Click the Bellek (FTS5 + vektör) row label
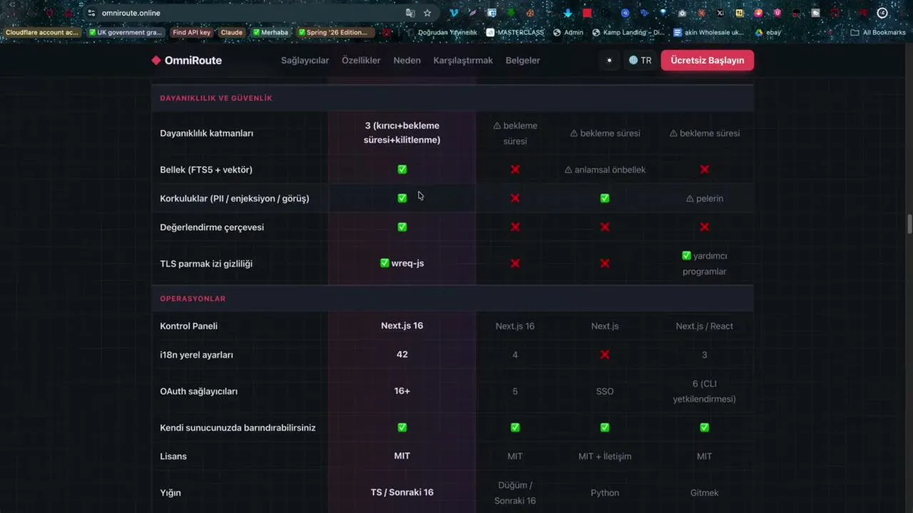This screenshot has height=513, width=913. pos(206,170)
